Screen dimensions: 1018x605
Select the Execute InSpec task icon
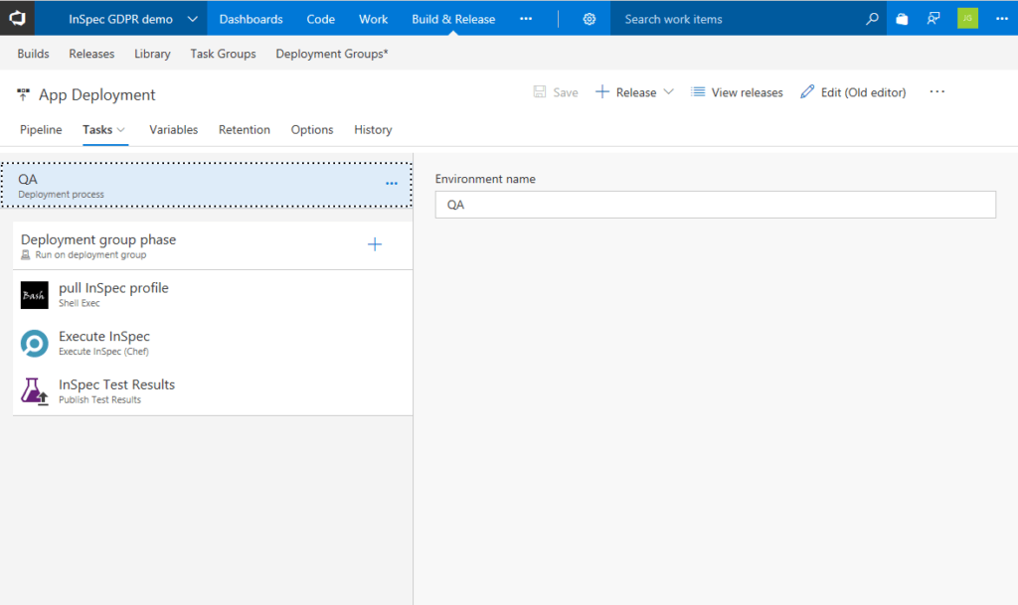[x=35, y=344]
